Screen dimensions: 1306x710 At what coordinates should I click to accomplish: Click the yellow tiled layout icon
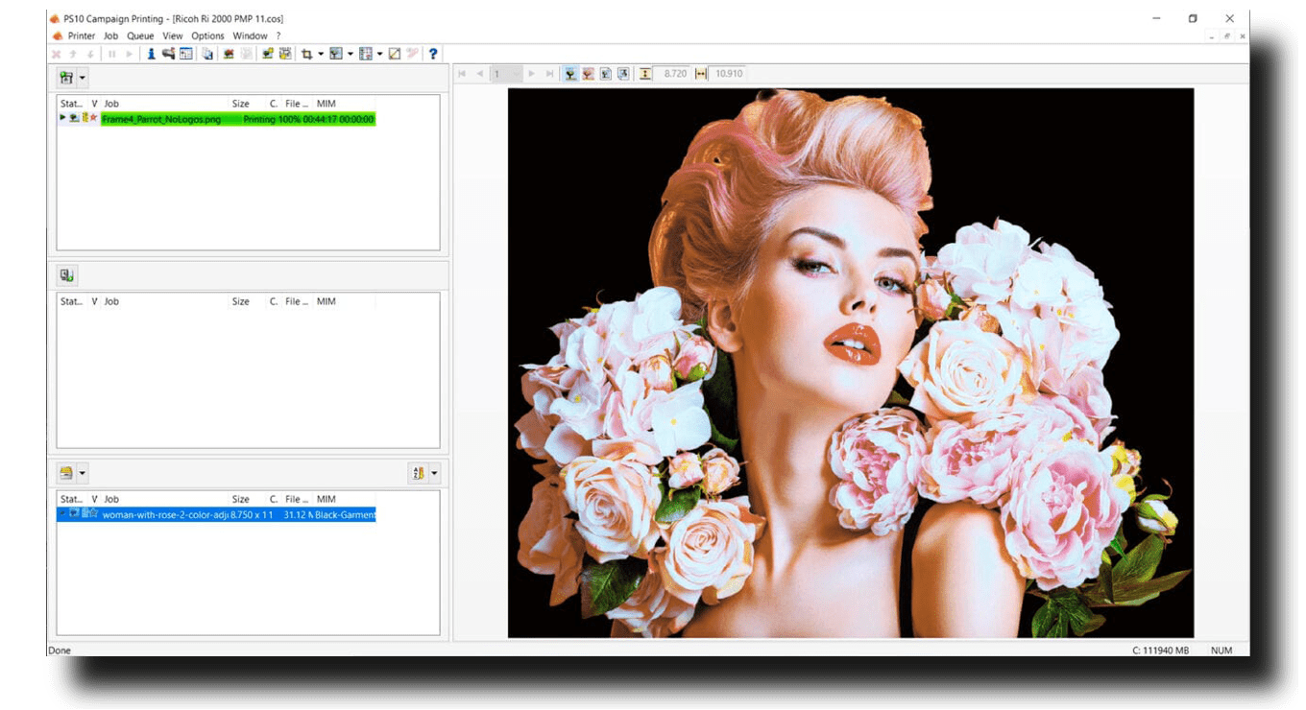click(285, 55)
